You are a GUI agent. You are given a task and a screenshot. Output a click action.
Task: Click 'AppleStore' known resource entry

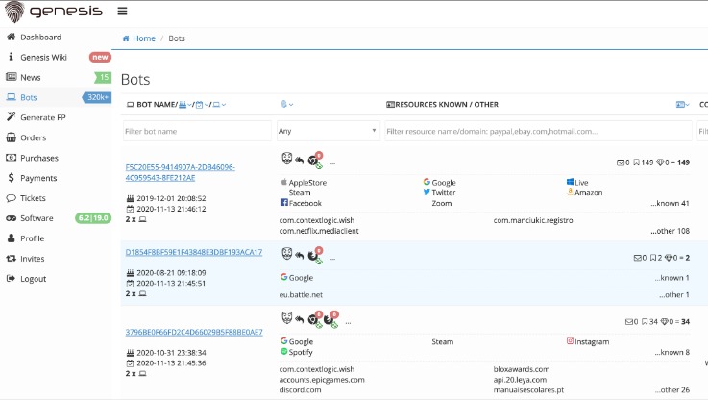coord(304,182)
